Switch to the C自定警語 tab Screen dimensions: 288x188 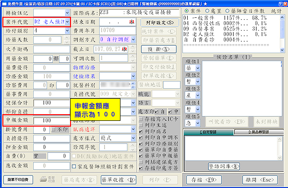point(208,132)
